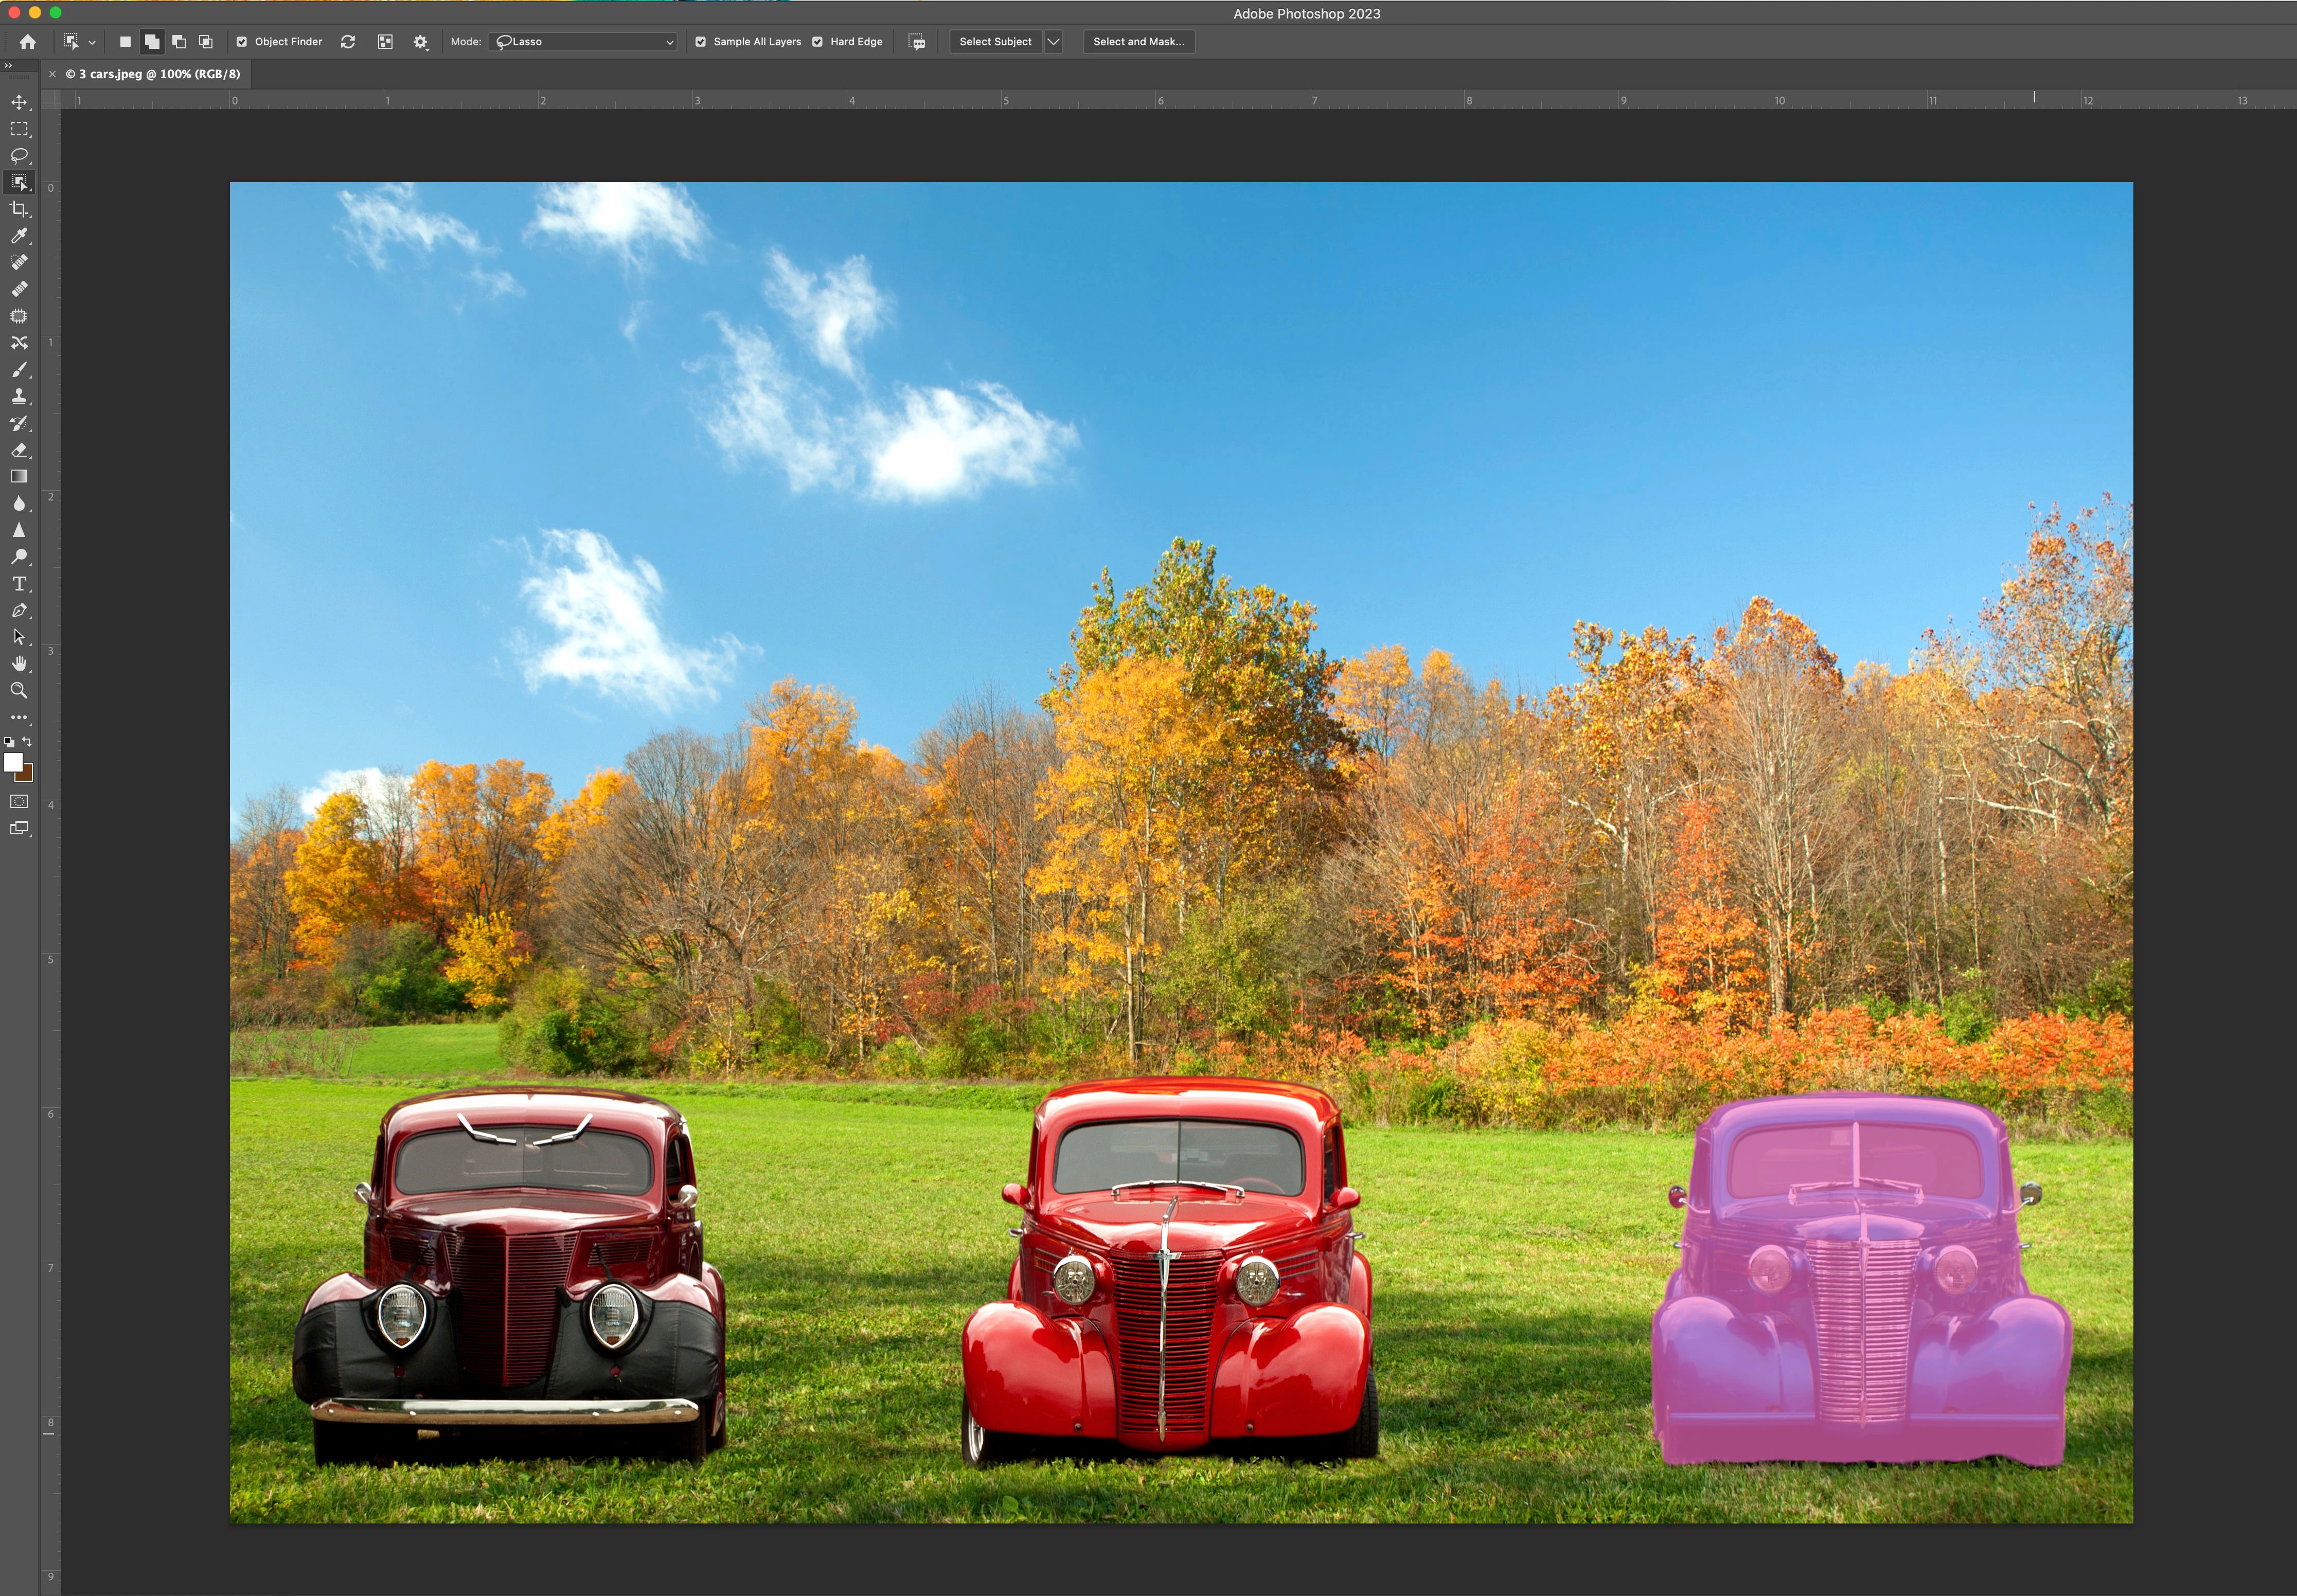
Task: Select the Eraser tool
Action: click(x=19, y=450)
